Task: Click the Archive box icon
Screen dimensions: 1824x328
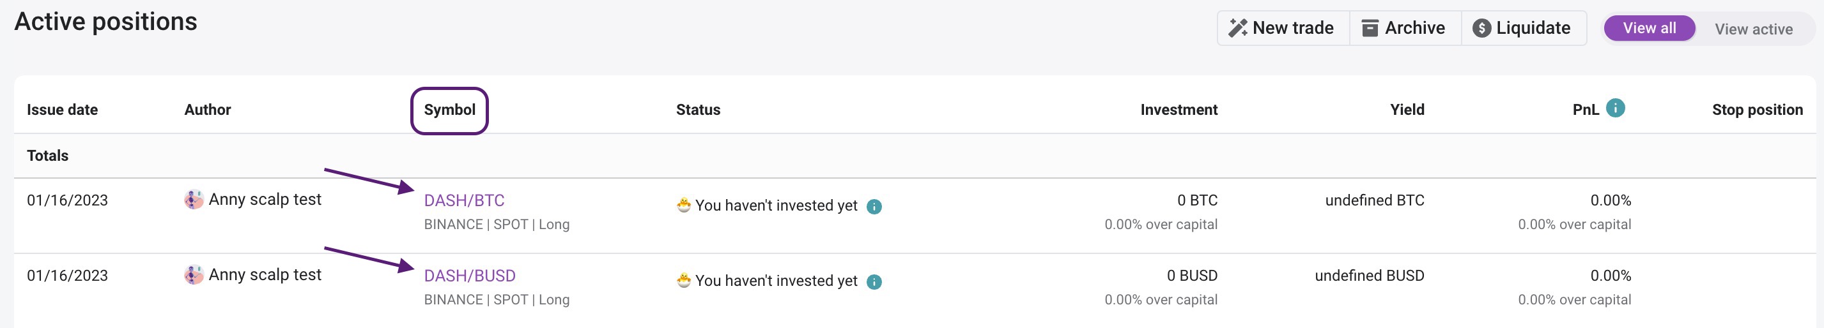Action: tap(1370, 28)
